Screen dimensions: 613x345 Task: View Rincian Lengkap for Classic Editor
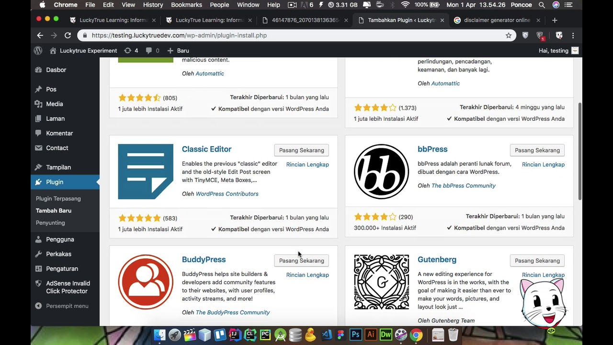[x=307, y=164]
